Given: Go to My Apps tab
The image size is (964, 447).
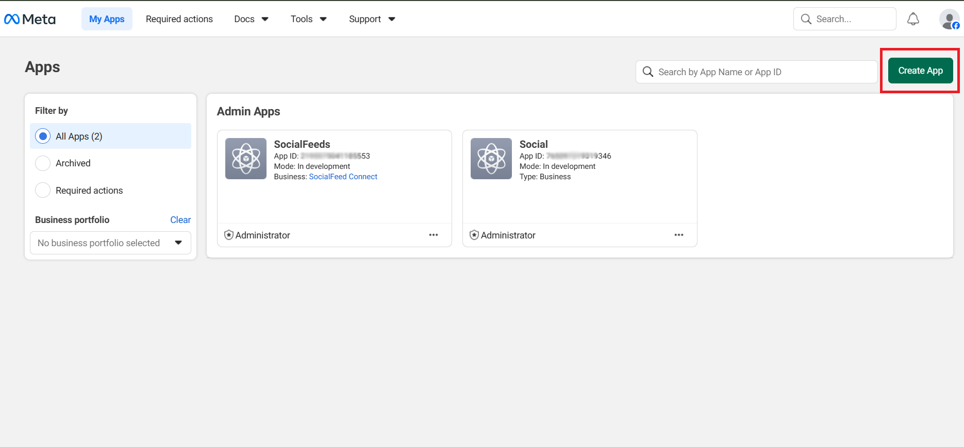Looking at the screenshot, I should 107,19.
